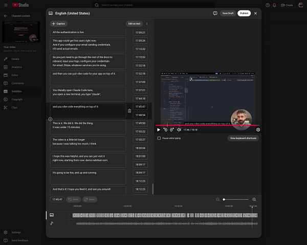Edit caption 'This is it. We did it.'
This screenshot has width=307, height=245.
pos(88,127)
